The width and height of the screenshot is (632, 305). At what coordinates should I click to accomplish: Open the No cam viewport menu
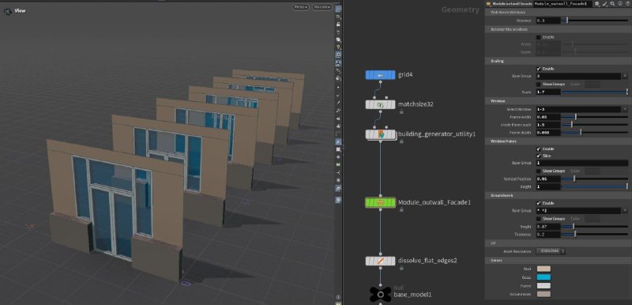pyautogui.click(x=322, y=7)
